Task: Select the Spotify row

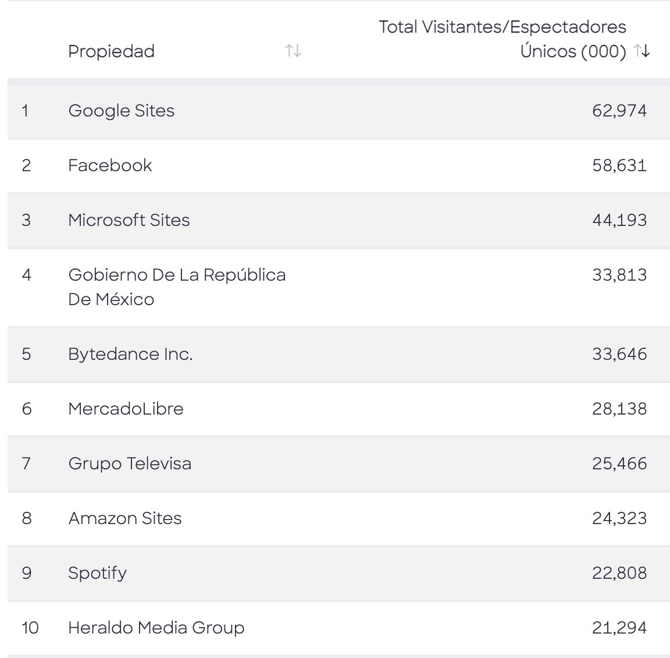Action: point(338,574)
